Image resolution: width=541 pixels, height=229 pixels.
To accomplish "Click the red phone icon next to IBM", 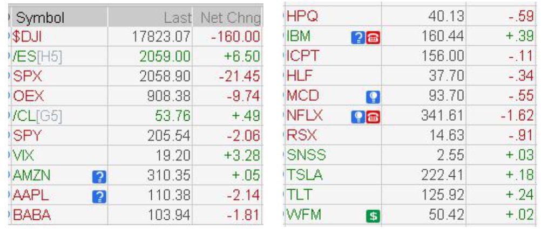I will [x=373, y=38].
